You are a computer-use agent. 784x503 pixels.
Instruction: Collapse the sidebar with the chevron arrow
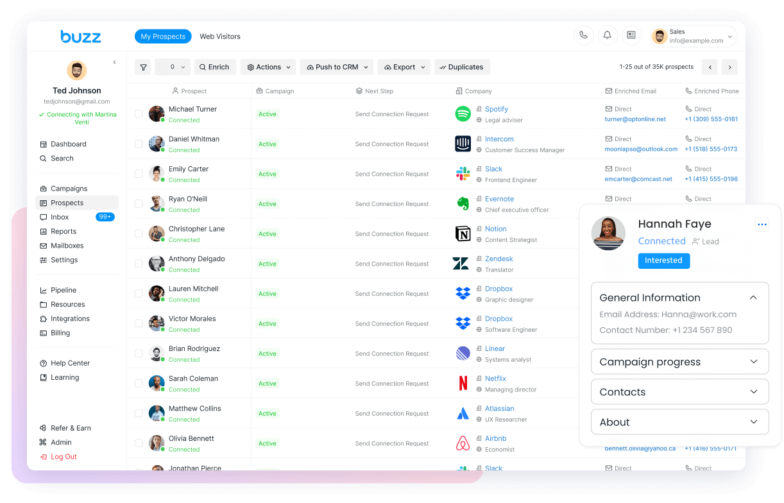[x=114, y=62]
